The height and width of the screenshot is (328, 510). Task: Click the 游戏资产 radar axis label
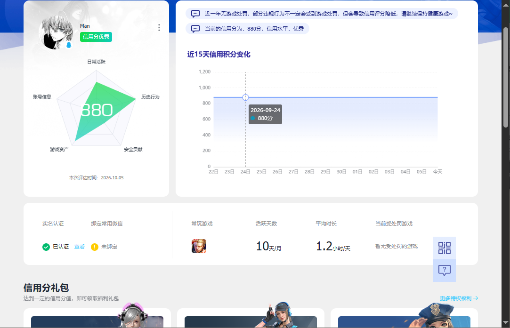(59, 150)
